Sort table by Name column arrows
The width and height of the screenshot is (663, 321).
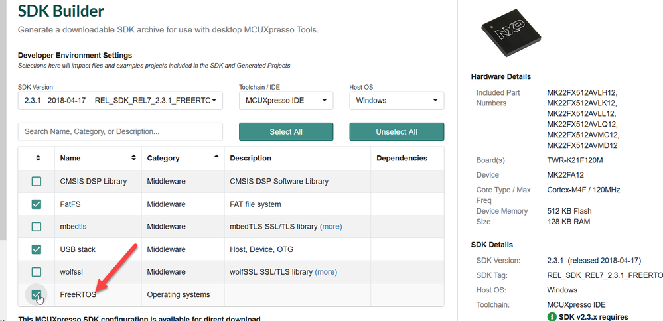[x=133, y=158]
